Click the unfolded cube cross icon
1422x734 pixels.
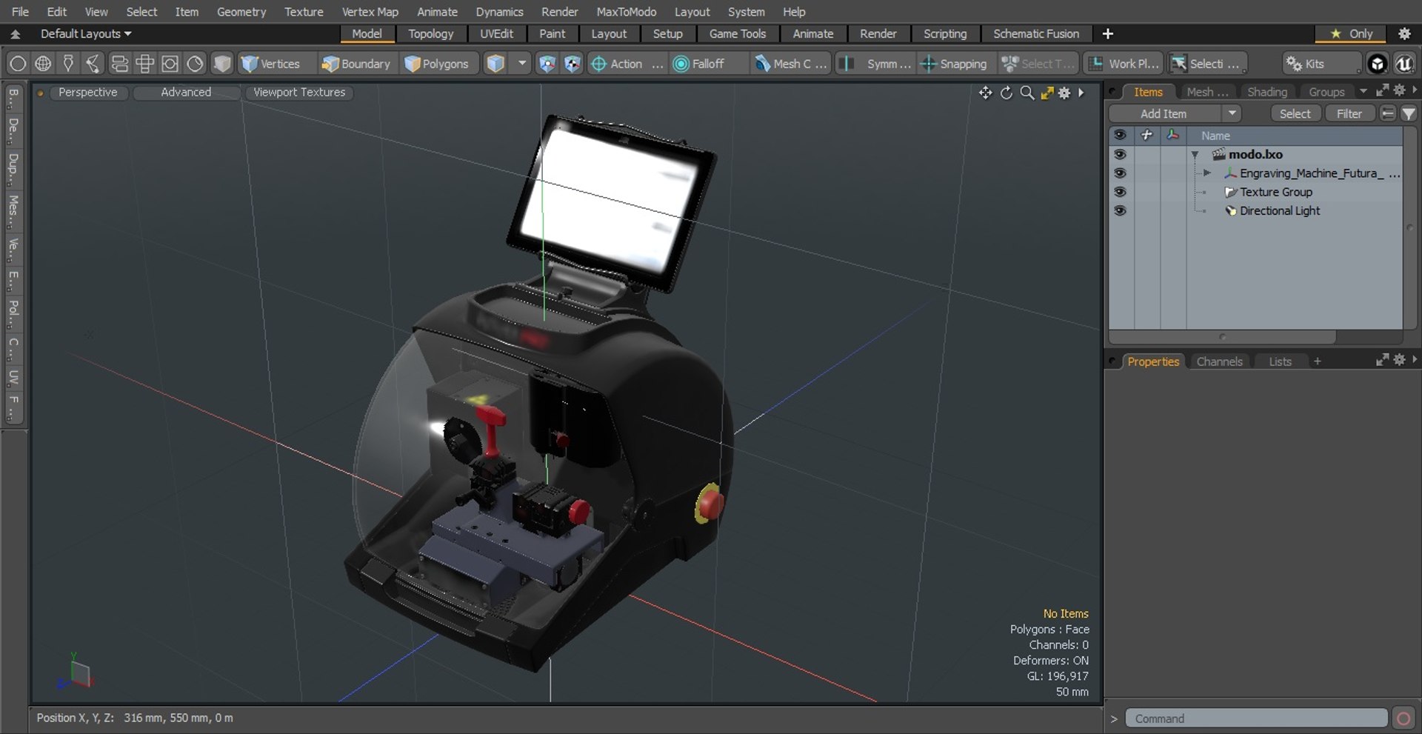[144, 64]
